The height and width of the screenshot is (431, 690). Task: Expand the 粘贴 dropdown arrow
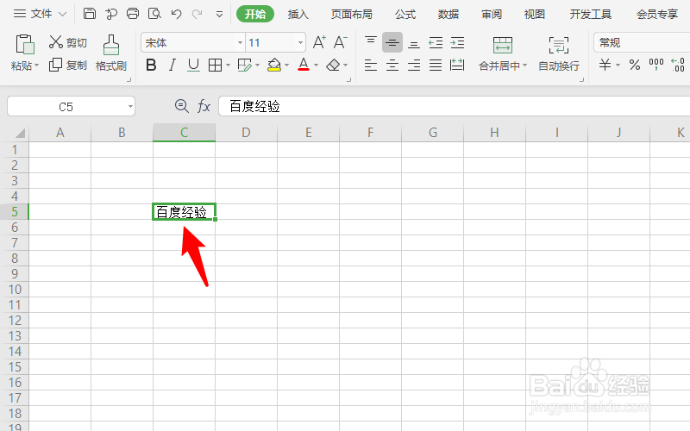pyautogui.click(x=36, y=66)
